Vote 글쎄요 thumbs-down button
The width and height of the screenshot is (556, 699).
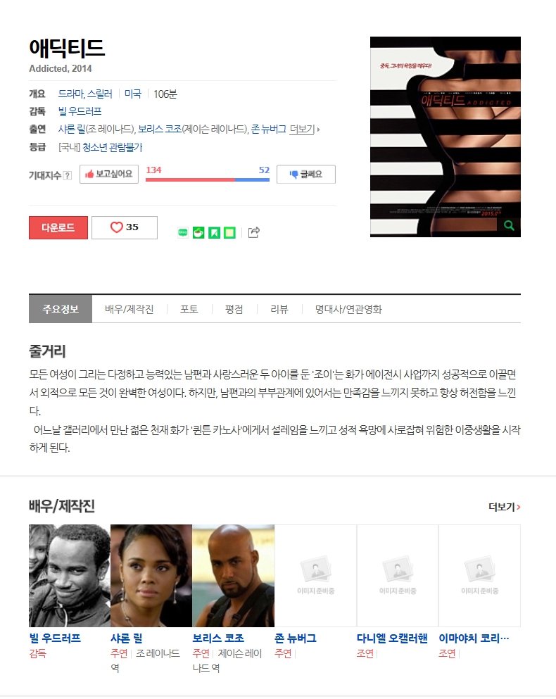(x=306, y=175)
